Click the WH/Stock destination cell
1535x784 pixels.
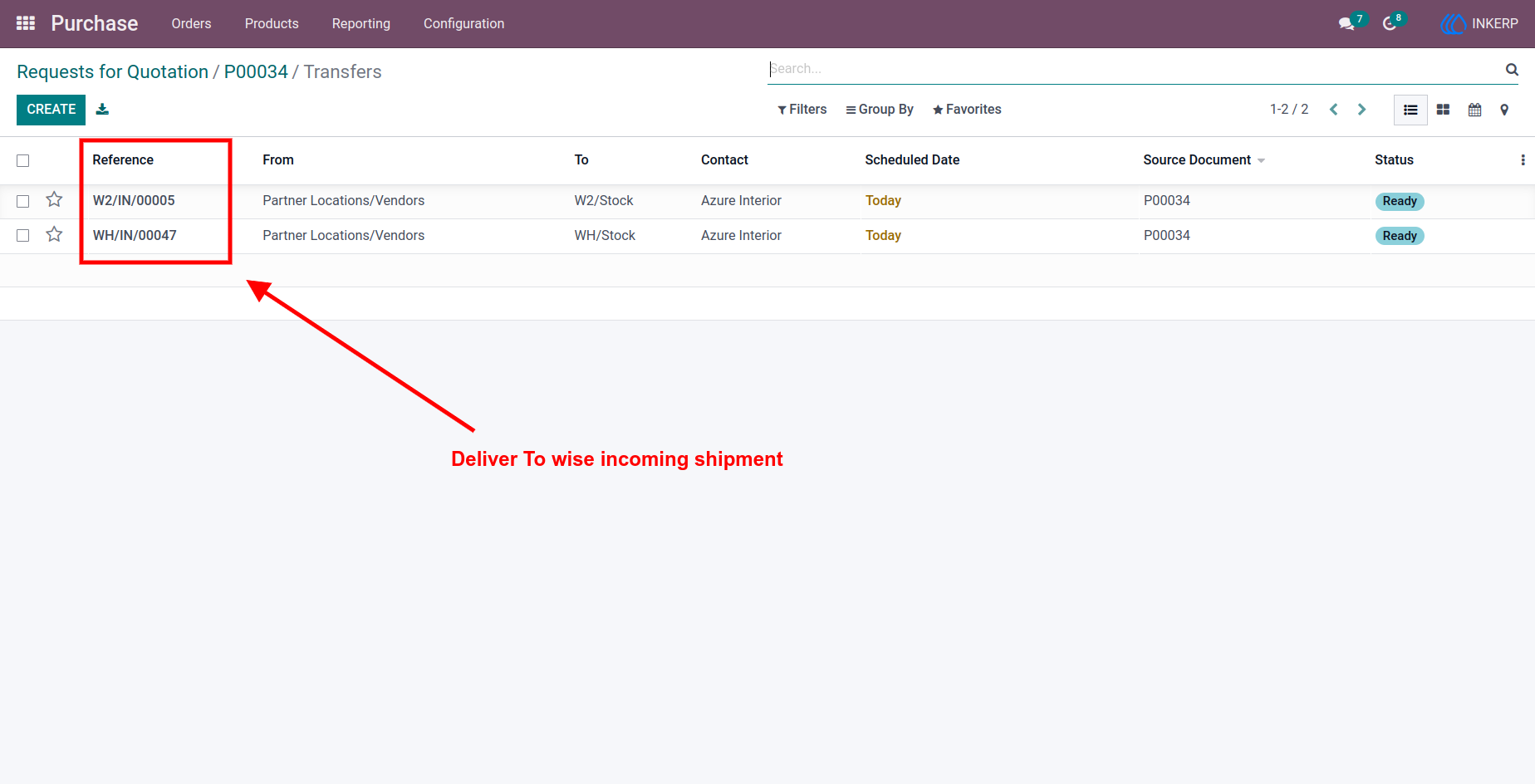[605, 236]
